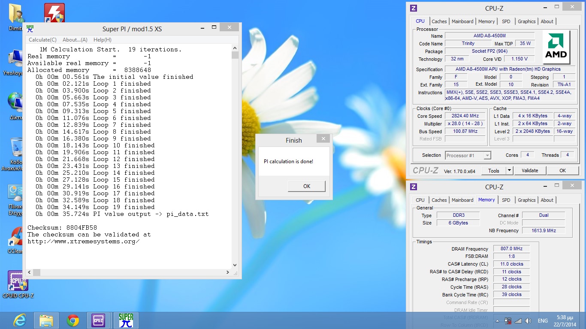The image size is (586, 329).
Task: Click the NB Frequency value 1613.9 MHz
Action: click(544, 230)
